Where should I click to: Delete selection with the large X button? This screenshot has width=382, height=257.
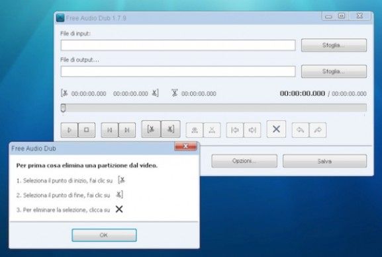pos(276,129)
